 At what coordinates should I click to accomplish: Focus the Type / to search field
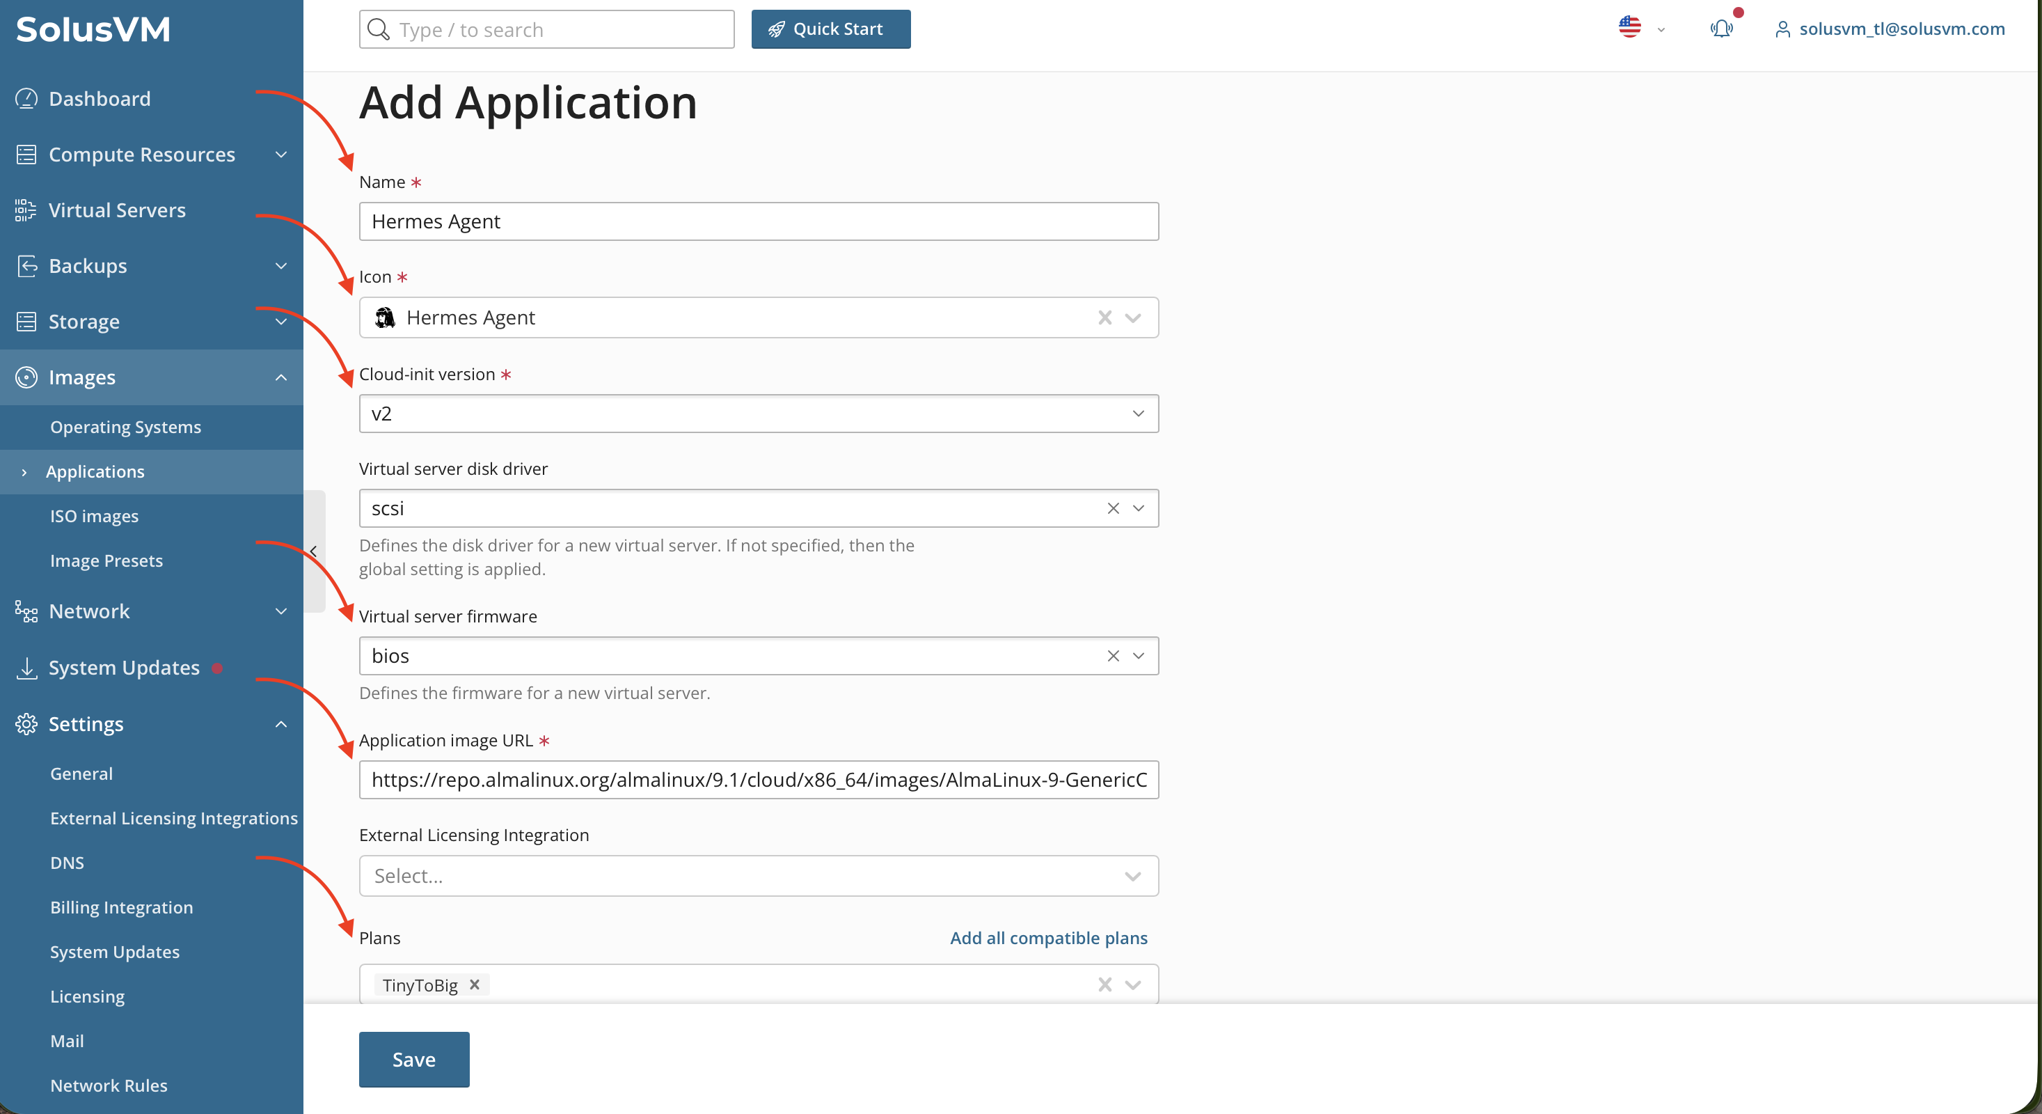[x=547, y=29]
